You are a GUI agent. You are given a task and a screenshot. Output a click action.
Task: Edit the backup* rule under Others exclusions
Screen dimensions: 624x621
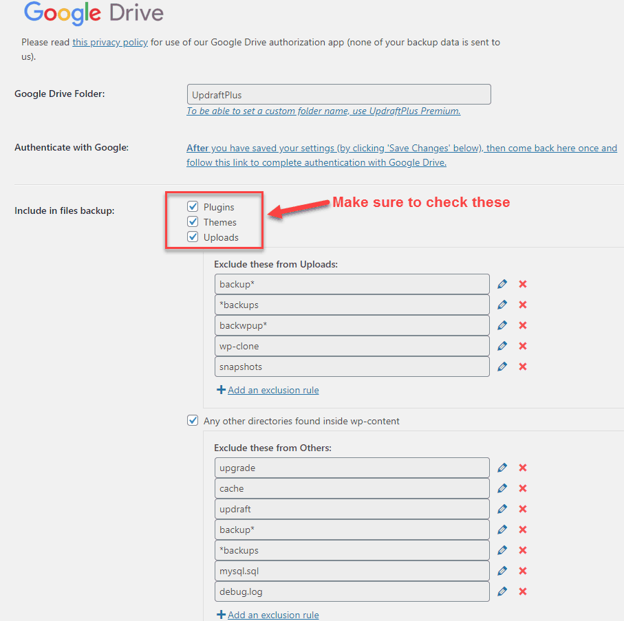click(x=502, y=530)
